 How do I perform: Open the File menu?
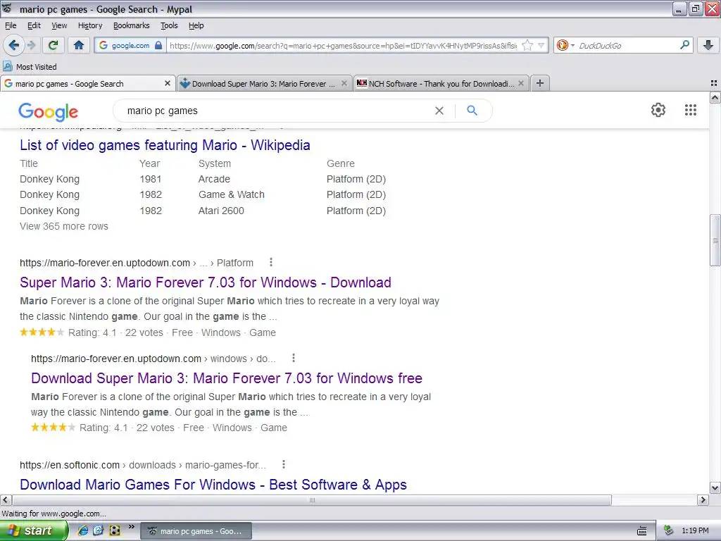(x=11, y=25)
